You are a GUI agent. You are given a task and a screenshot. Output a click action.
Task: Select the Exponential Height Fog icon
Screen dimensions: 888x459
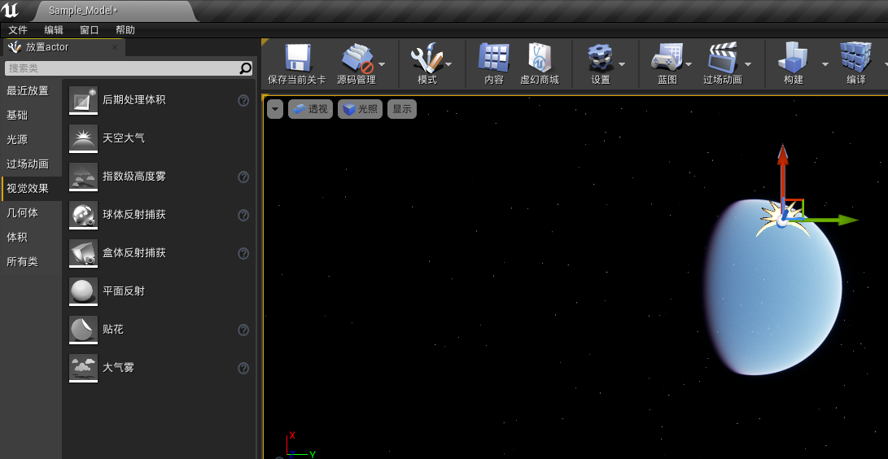[83, 177]
